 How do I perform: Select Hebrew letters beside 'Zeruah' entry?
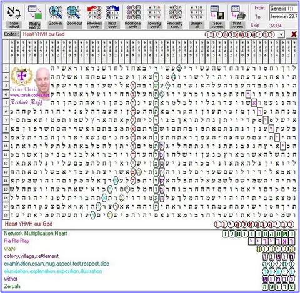(279, 287)
